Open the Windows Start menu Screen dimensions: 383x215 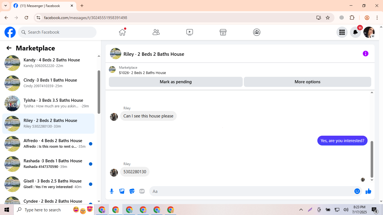[x=7, y=210]
